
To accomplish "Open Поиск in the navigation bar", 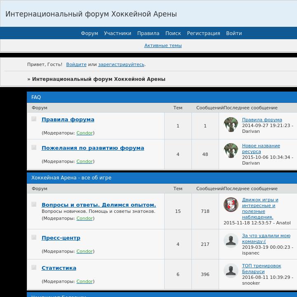I will coord(173,33).
